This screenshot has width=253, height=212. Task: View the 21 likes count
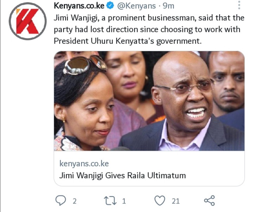[x=176, y=201]
